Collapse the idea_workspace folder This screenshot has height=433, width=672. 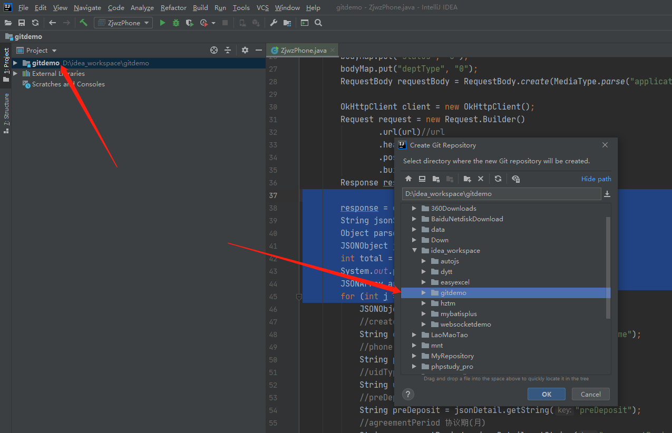click(x=415, y=251)
